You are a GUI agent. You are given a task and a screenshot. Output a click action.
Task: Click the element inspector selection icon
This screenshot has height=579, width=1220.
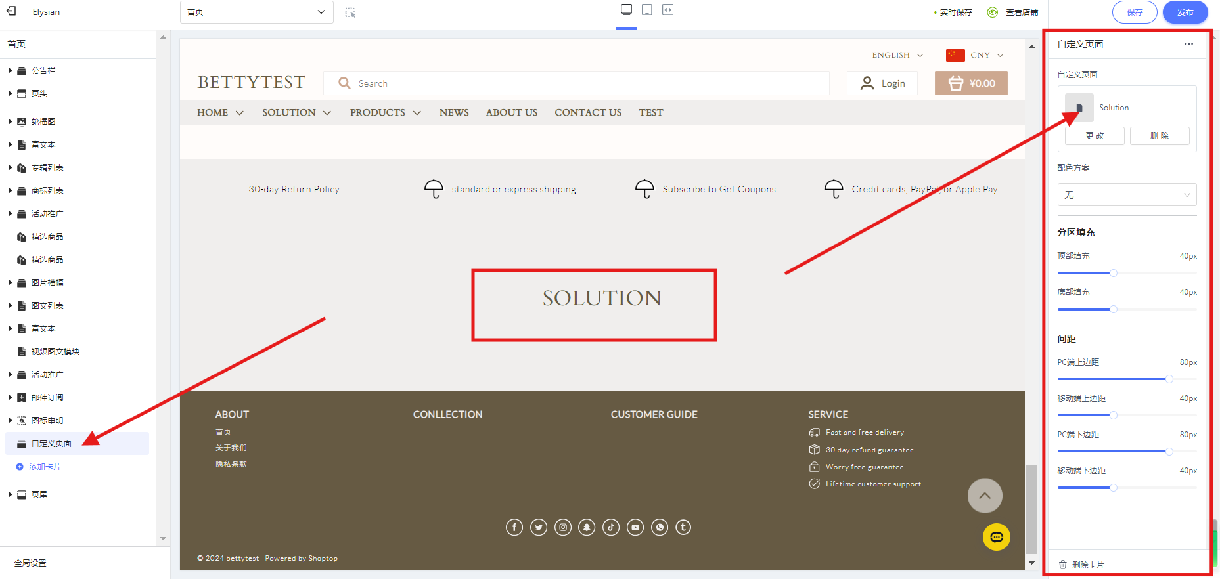pos(350,12)
